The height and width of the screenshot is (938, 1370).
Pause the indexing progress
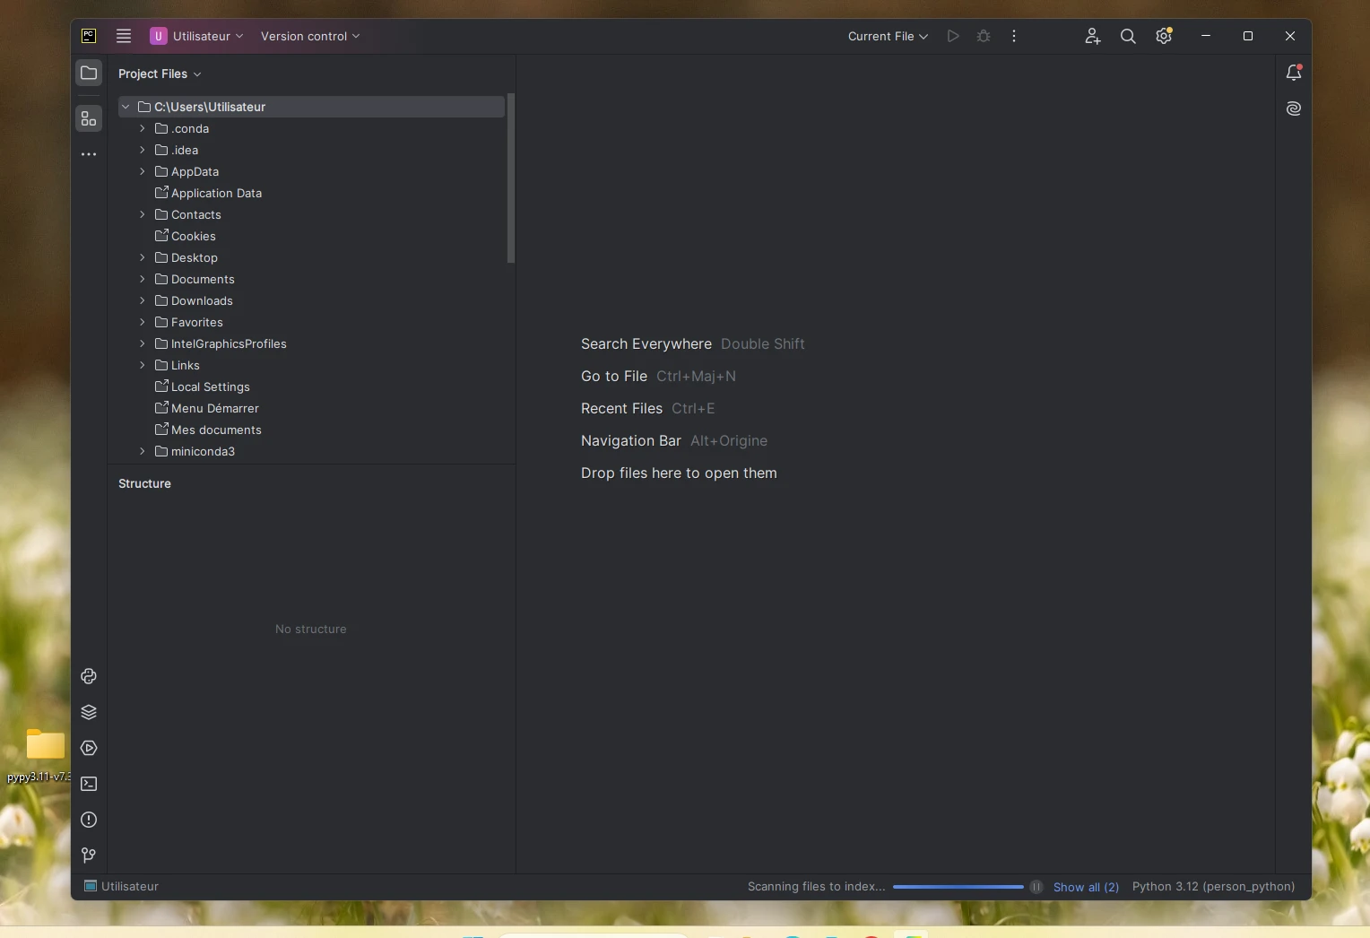pyautogui.click(x=1036, y=887)
